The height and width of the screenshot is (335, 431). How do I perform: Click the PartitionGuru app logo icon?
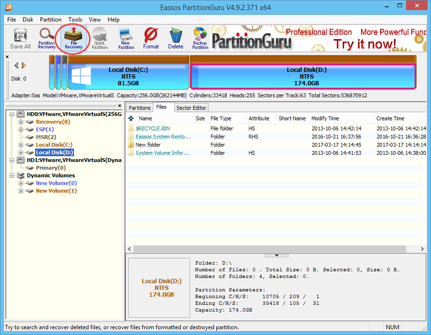pyautogui.click(x=8, y=7)
